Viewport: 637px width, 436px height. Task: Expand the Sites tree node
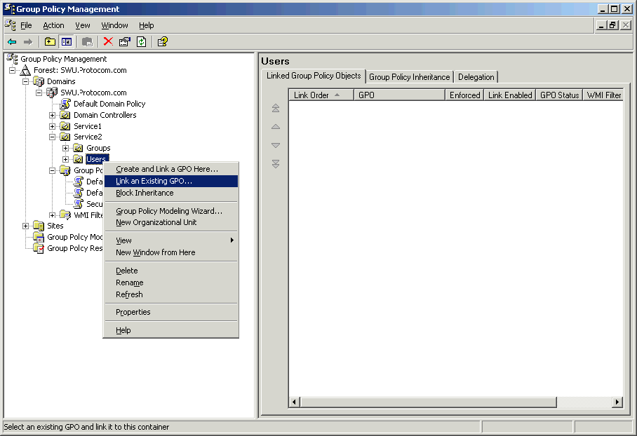pyautogui.click(x=26, y=226)
